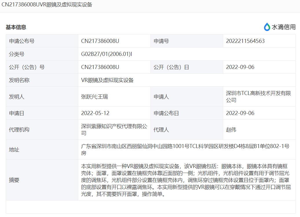The width and height of the screenshot is (300, 217).
Task: Click the 公开（公告）日 label
Action: point(171,67)
